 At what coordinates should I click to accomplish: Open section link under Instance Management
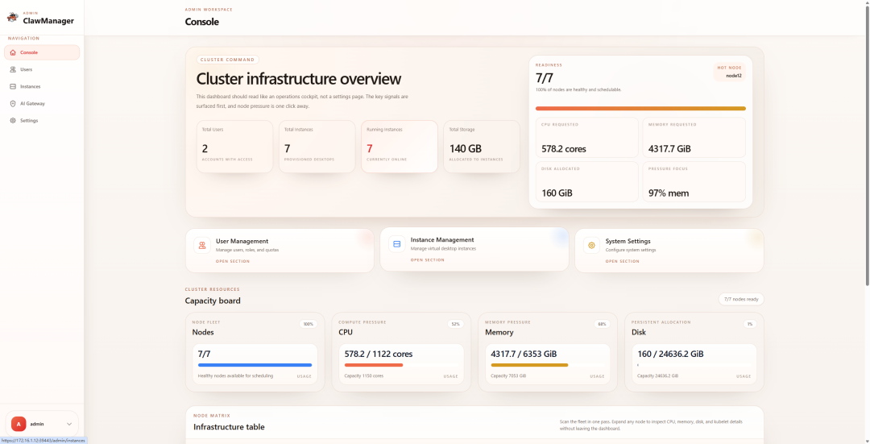(427, 259)
